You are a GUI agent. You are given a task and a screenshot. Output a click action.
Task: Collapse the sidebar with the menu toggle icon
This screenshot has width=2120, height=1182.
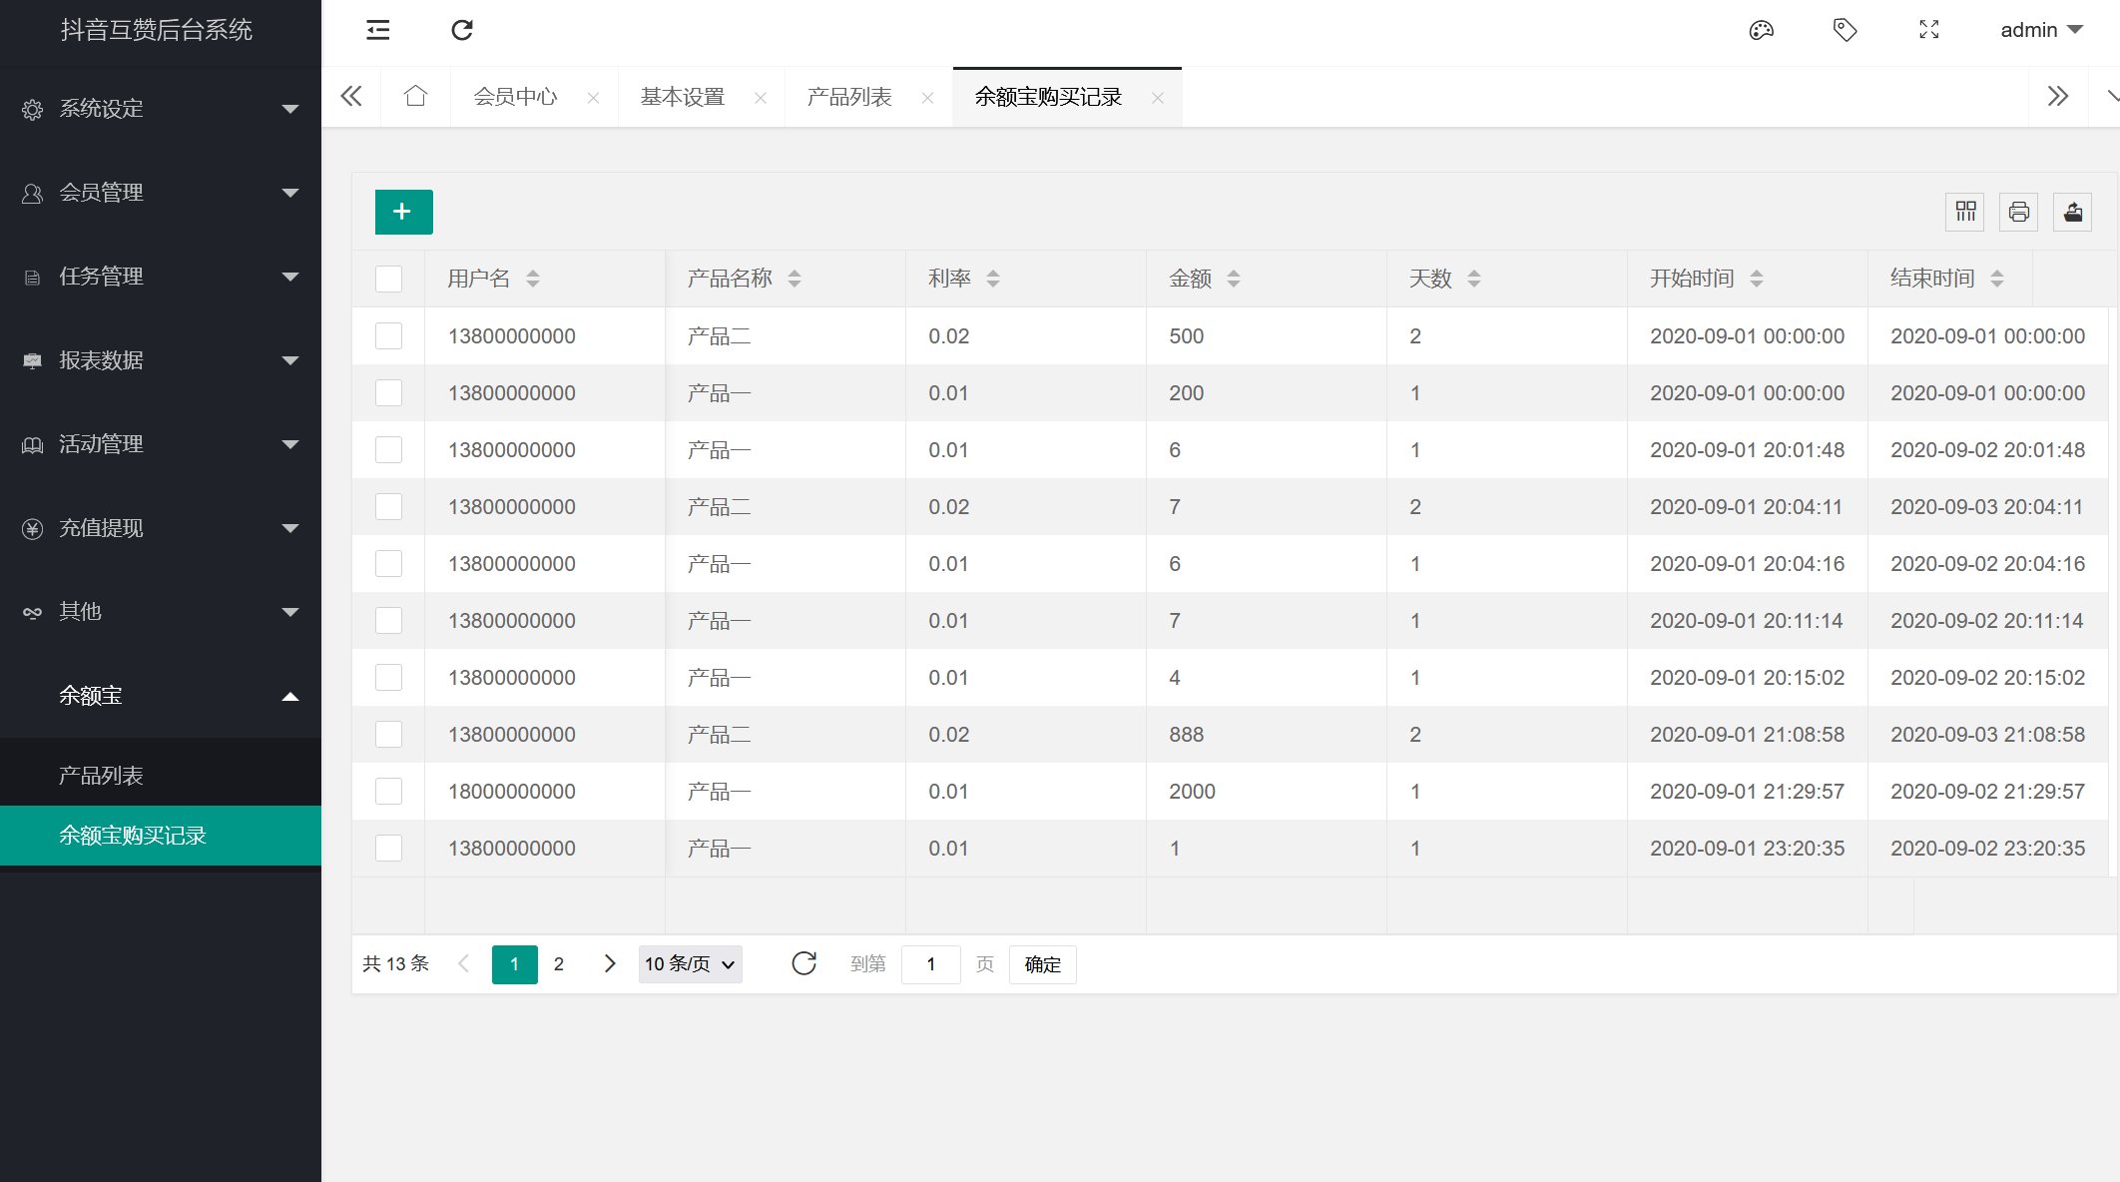coord(377,30)
